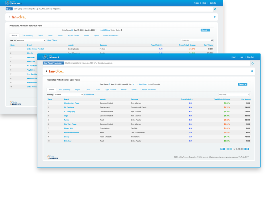Click the Intersect logo in back window
The height and width of the screenshot is (207, 269).
point(13,3)
